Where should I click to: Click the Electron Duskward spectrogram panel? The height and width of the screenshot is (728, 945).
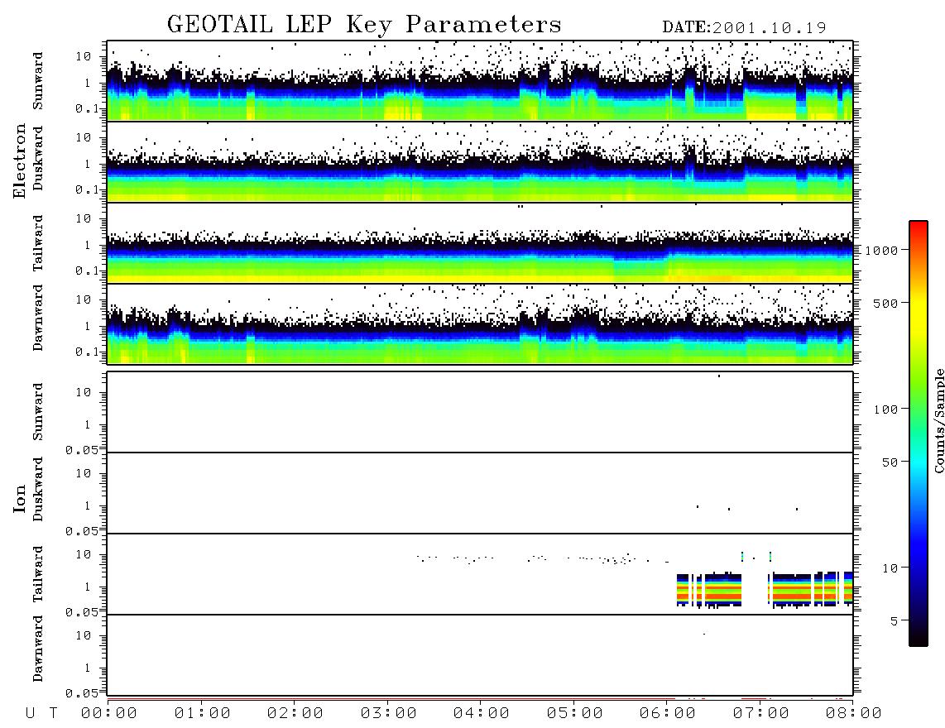pos(480,162)
